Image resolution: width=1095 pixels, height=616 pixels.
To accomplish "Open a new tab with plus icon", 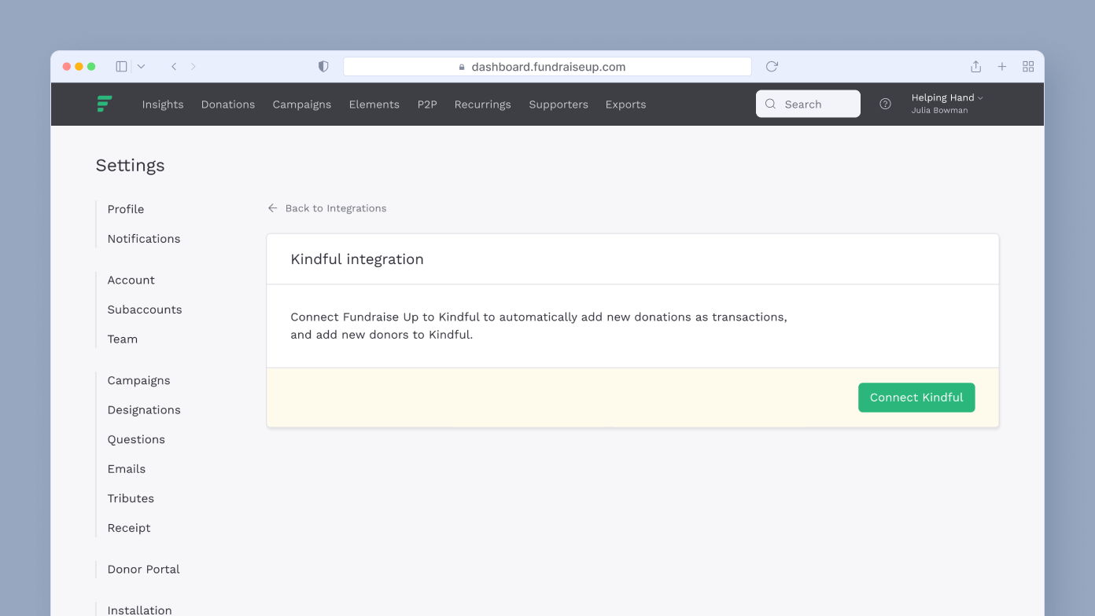I will pyautogui.click(x=1002, y=67).
